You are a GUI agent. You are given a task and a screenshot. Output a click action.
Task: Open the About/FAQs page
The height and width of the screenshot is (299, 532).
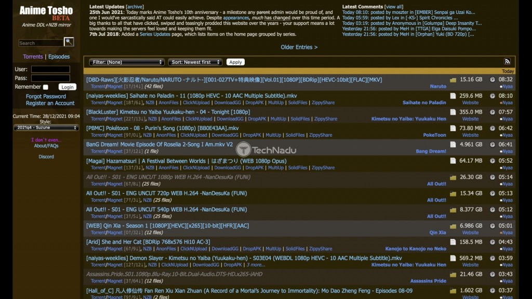pos(46,146)
